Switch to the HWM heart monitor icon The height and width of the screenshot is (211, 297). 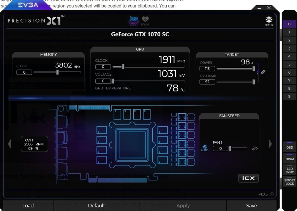pos(145,21)
